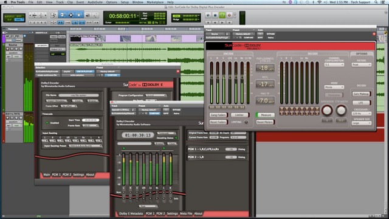389x219 pixels.
Task: Close the Dolby E Encoder AudioSuite window
Action: pos(36,64)
